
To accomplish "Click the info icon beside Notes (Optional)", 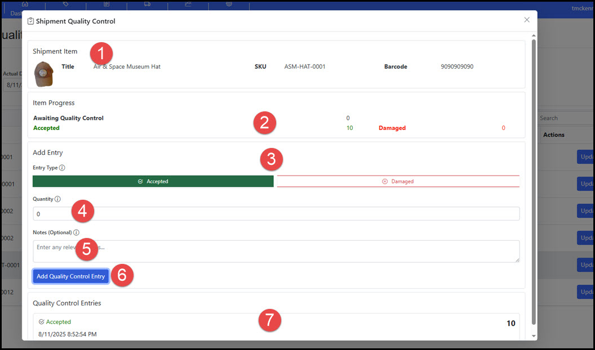I will pos(76,232).
